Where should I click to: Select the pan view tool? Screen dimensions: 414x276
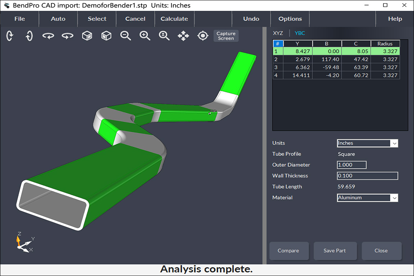[x=183, y=36]
